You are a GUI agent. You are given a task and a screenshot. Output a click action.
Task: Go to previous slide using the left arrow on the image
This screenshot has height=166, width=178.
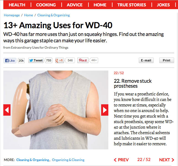click(x=7, y=110)
